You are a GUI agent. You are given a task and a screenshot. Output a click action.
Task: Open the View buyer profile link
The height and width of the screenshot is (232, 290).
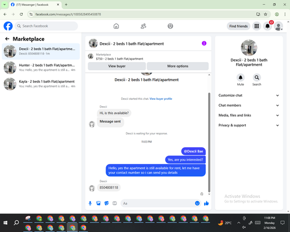coord(161,99)
